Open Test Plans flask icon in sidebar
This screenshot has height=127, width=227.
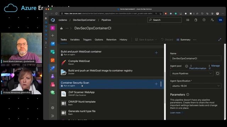click(52, 76)
